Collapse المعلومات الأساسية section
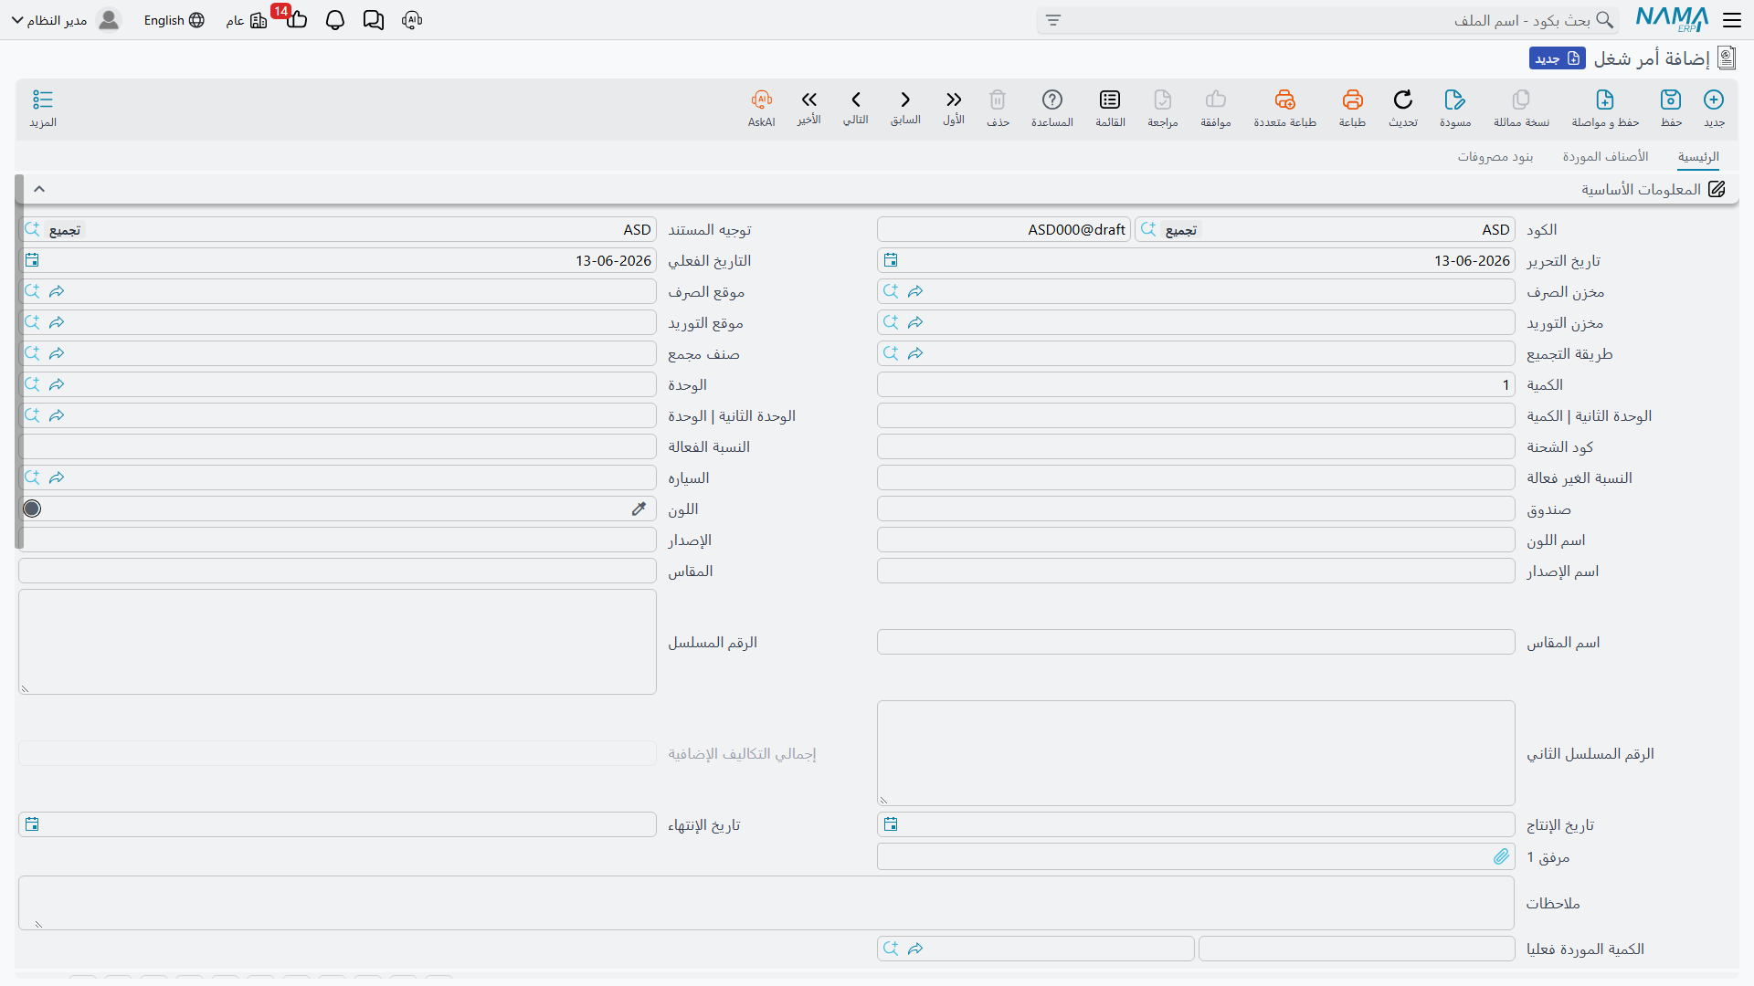 (39, 189)
